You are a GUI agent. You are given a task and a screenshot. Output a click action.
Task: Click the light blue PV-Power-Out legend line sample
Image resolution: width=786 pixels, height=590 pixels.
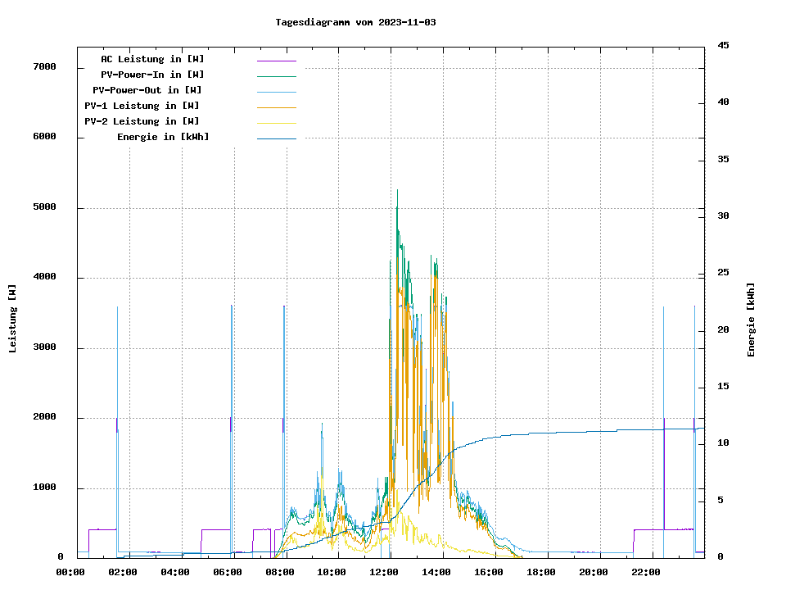(276, 92)
